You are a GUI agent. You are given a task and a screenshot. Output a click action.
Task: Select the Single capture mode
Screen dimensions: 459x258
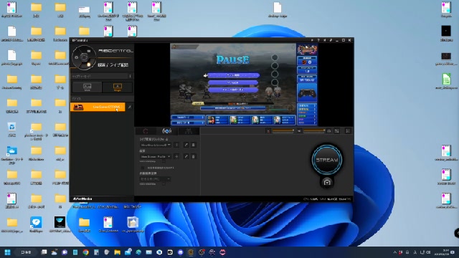click(118, 87)
